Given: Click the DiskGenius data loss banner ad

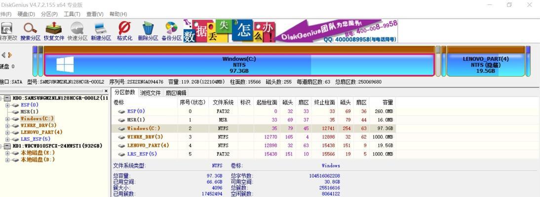Looking at the screenshot, I should pyautogui.click(x=290, y=31).
